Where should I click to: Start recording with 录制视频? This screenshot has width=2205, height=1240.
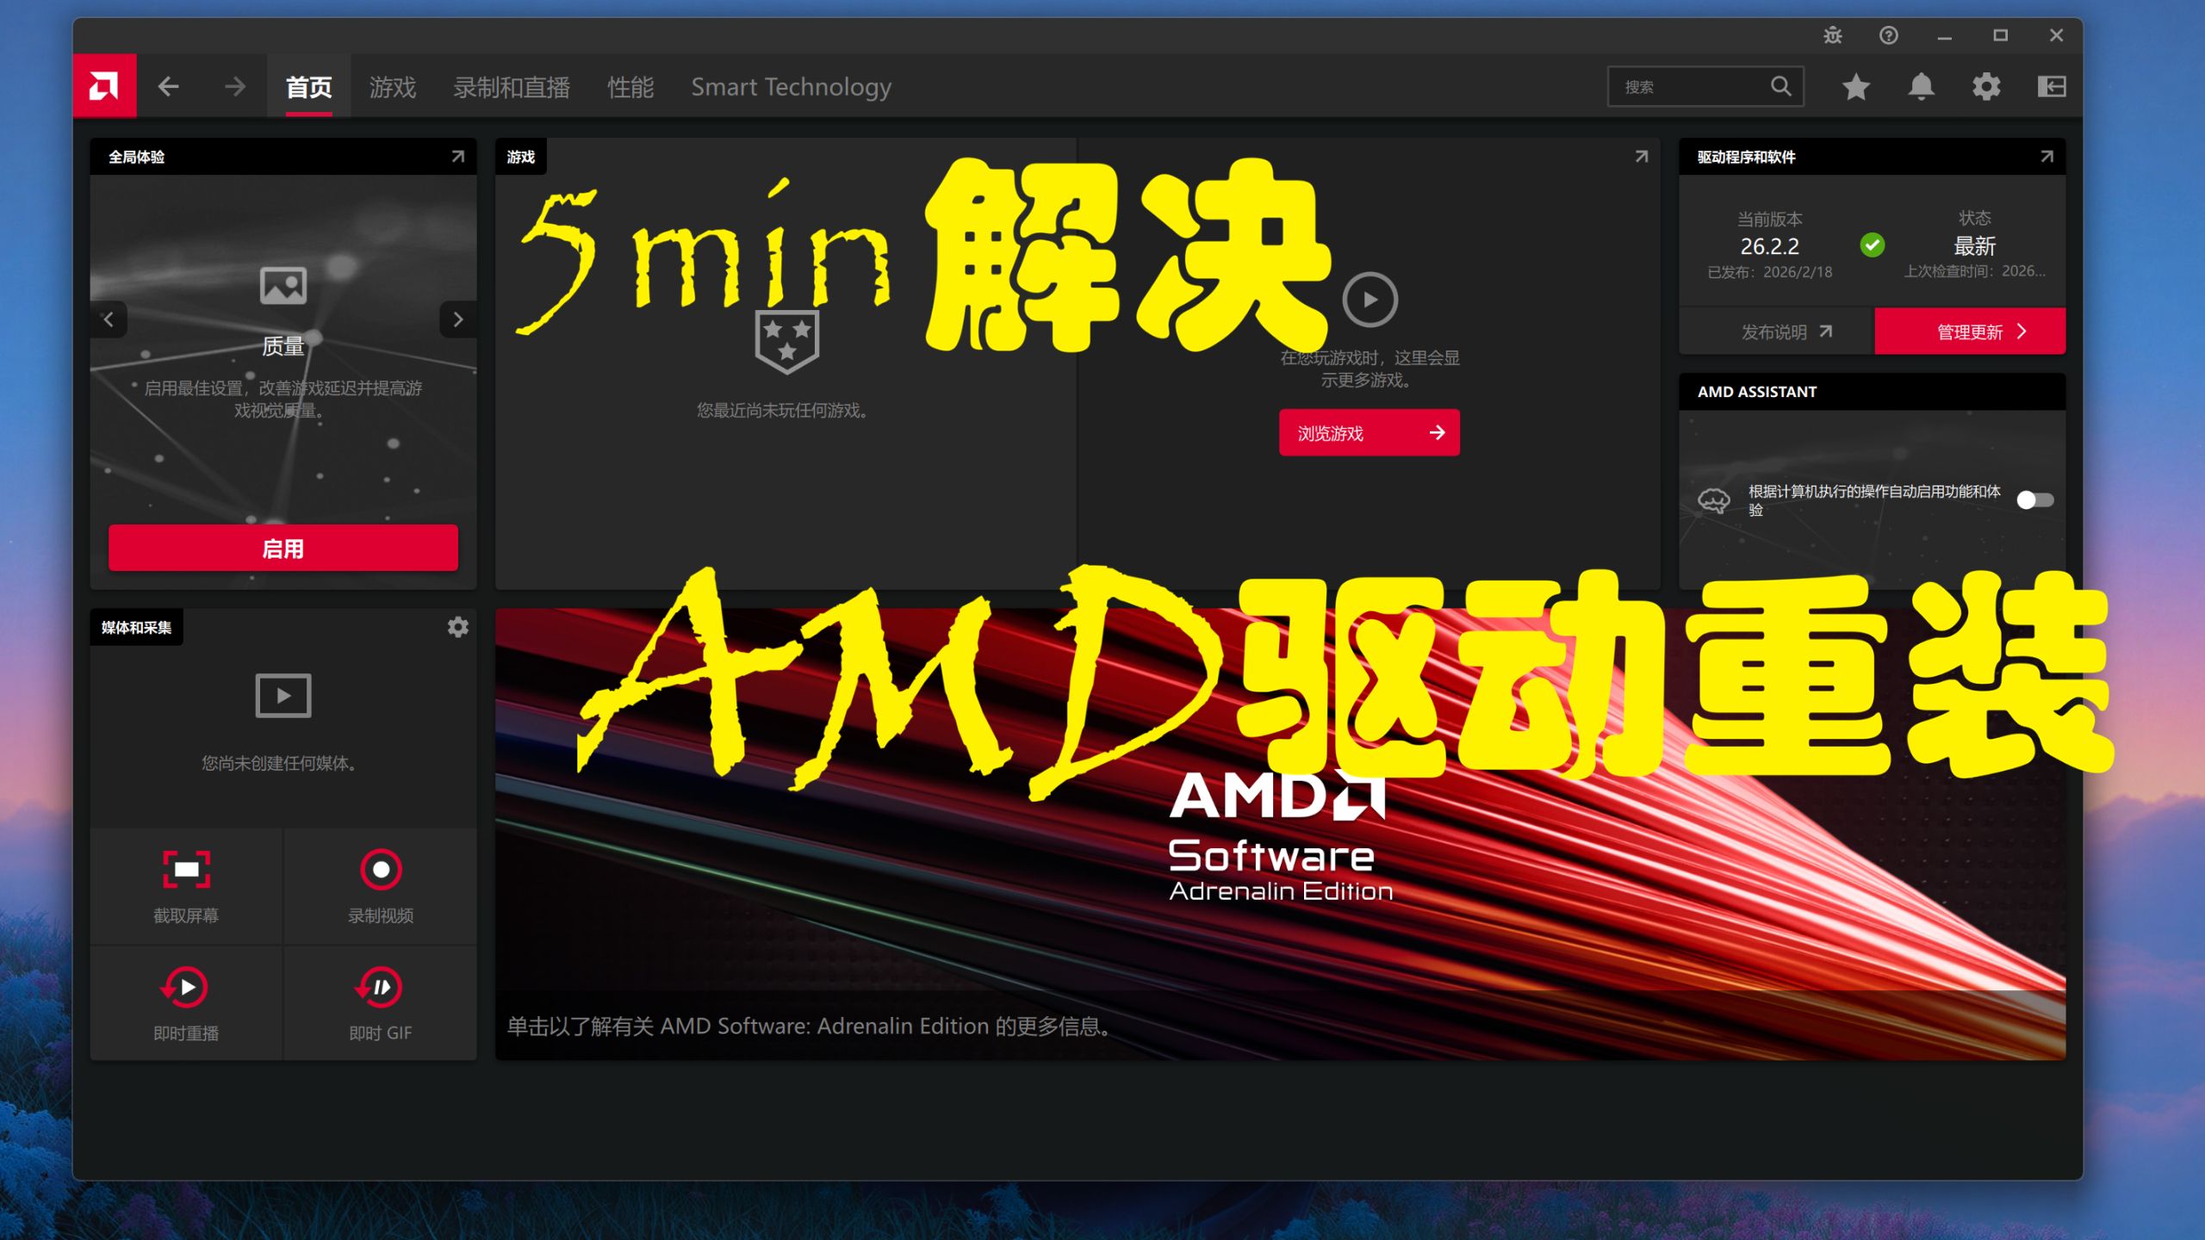(x=381, y=887)
